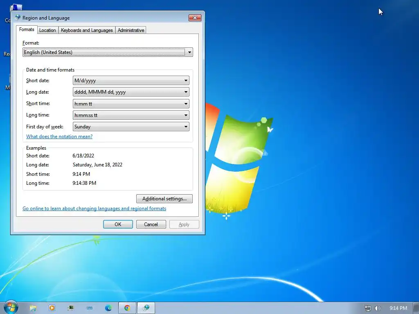Expand the Format language dropdown
This screenshot has width=419, height=314.
(x=108, y=52)
